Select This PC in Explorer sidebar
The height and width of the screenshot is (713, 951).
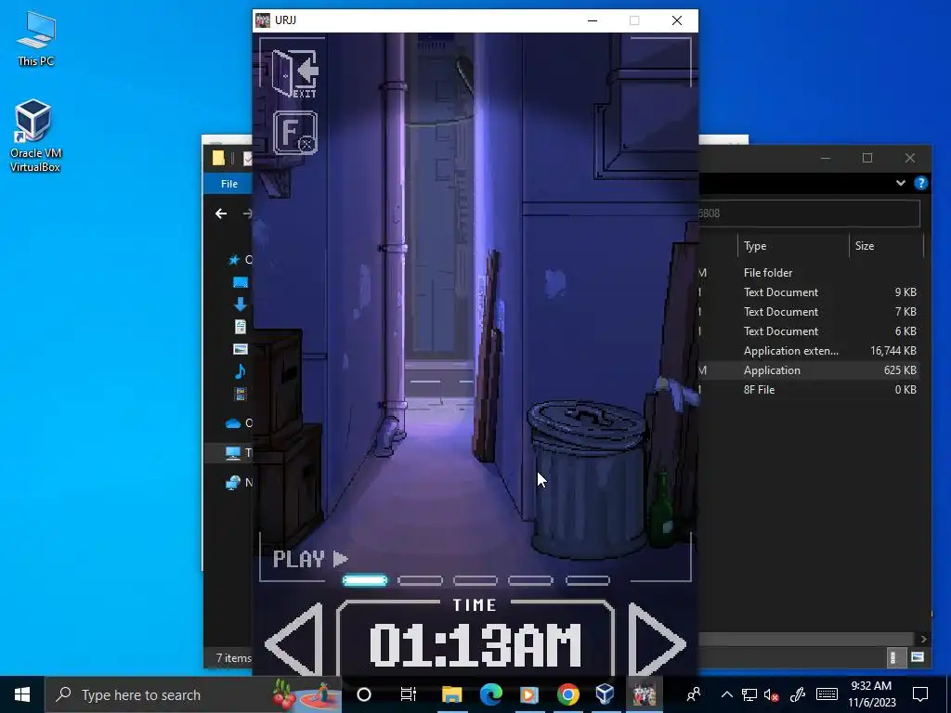pyautogui.click(x=233, y=453)
